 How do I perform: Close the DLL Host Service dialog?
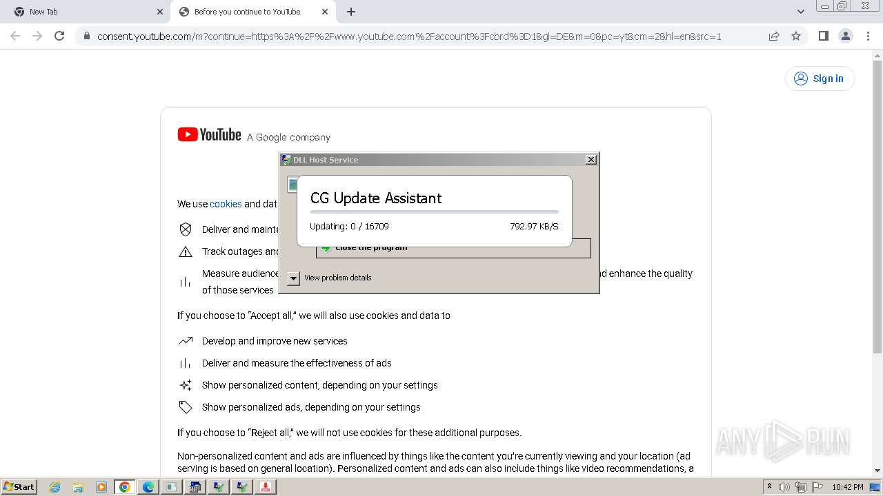click(591, 159)
